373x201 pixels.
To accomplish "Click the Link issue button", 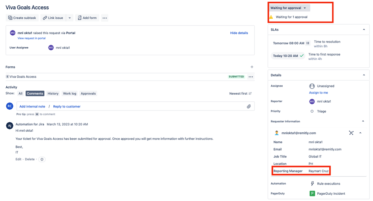I will coord(53,18).
